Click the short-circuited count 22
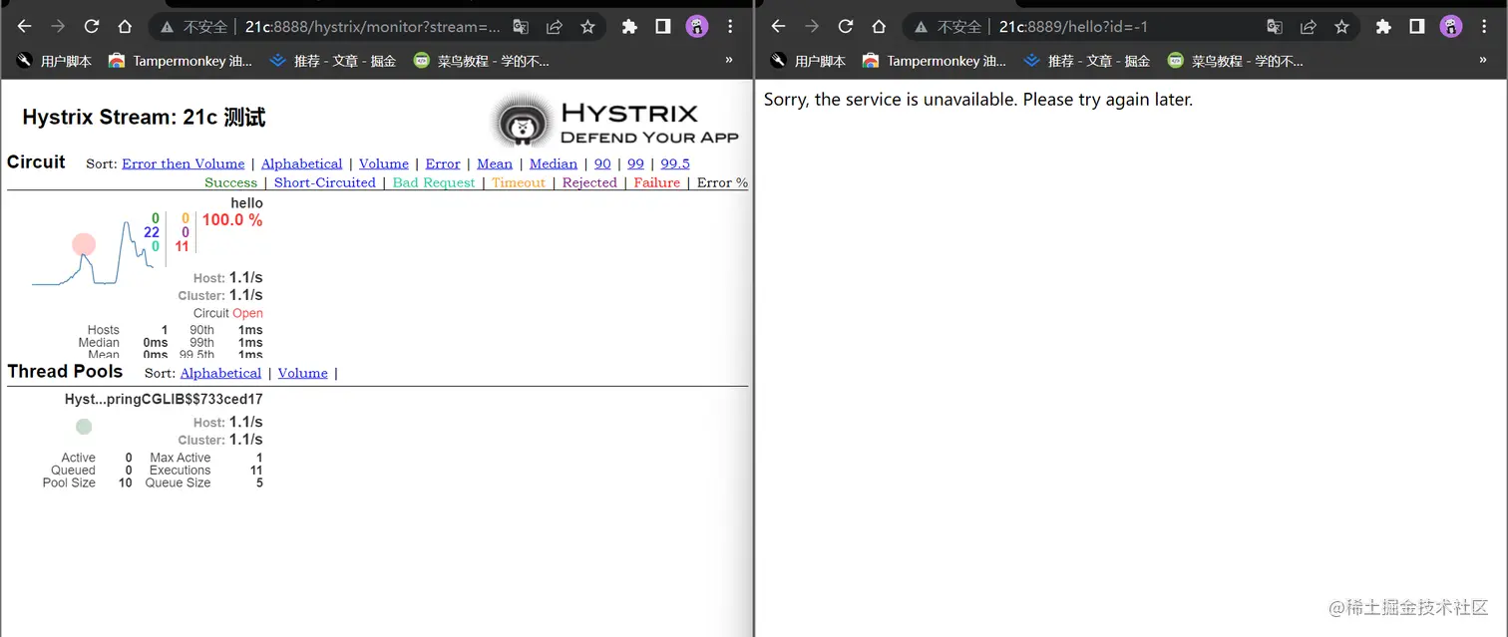 click(x=152, y=232)
